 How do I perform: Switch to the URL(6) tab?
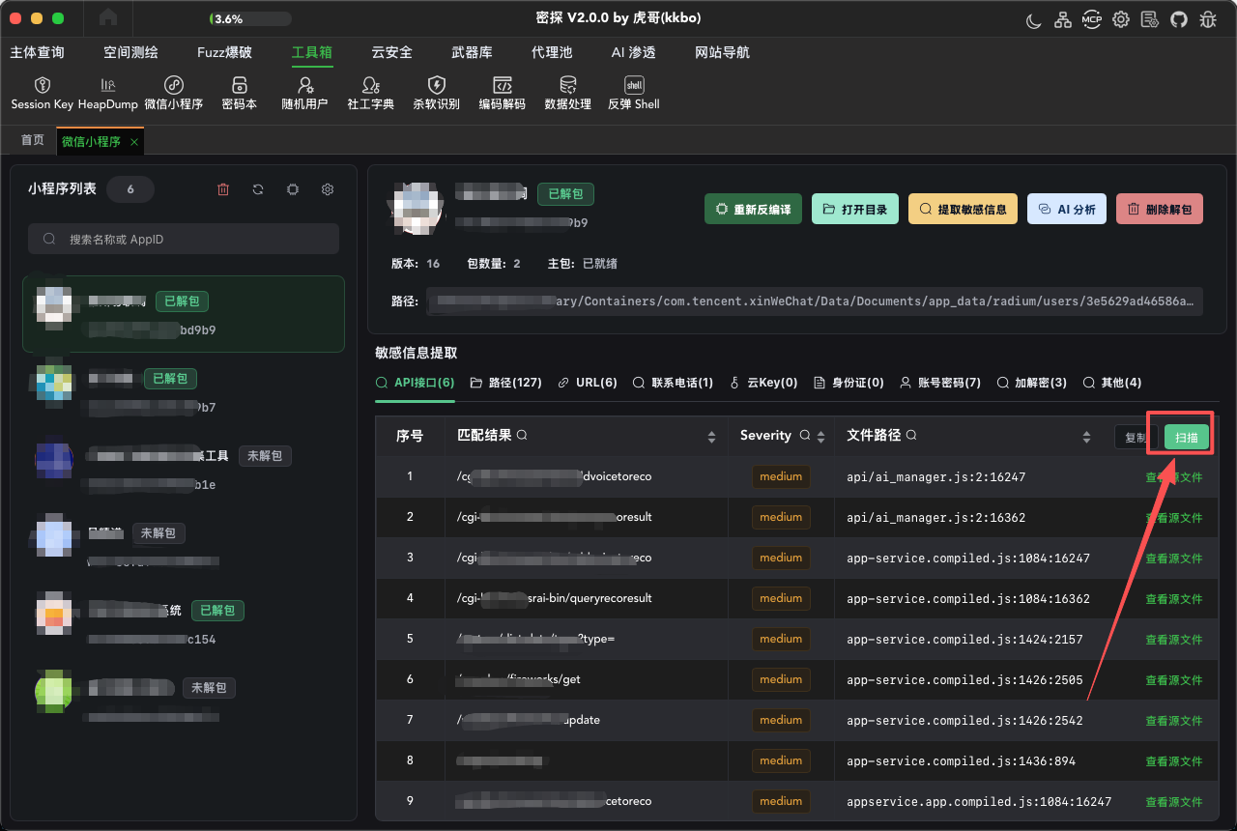(588, 383)
